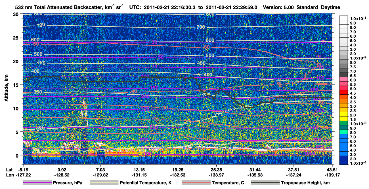Click the color scale label '1.0x10^-1'
Screen dimensions: 369x189
point(358,18)
